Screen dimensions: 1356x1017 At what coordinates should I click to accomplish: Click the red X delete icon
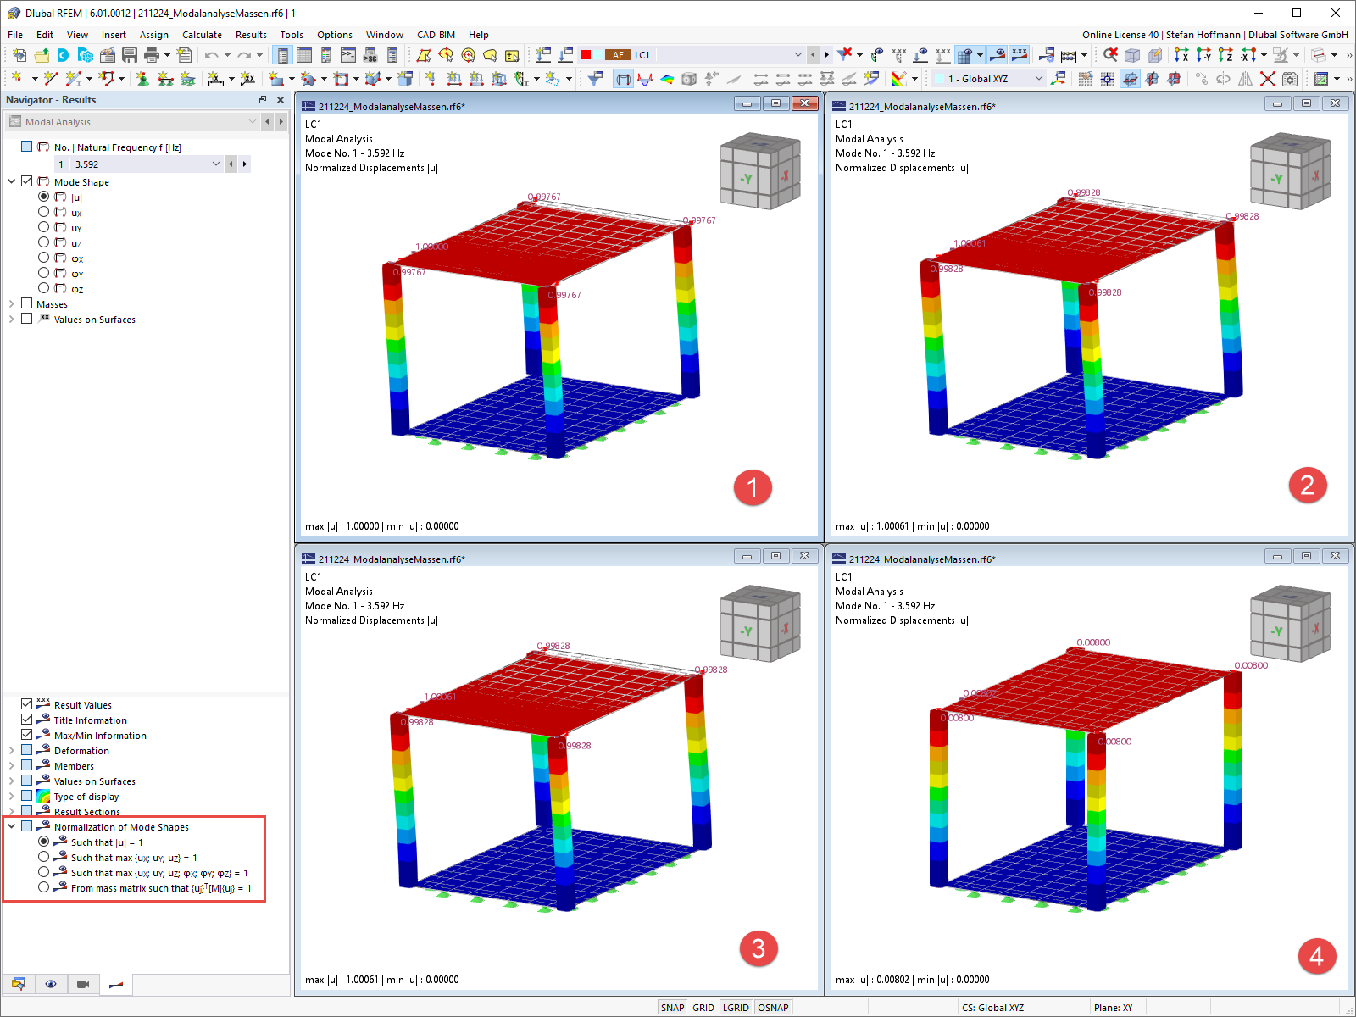point(1268,79)
